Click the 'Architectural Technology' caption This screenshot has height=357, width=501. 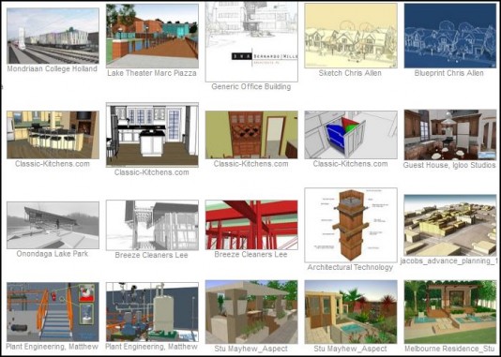point(350,267)
